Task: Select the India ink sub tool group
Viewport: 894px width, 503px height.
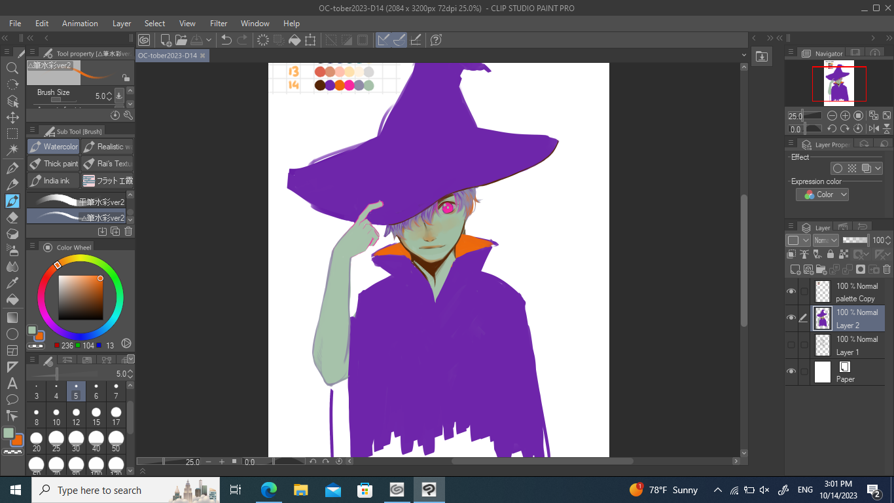Action: coord(54,181)
